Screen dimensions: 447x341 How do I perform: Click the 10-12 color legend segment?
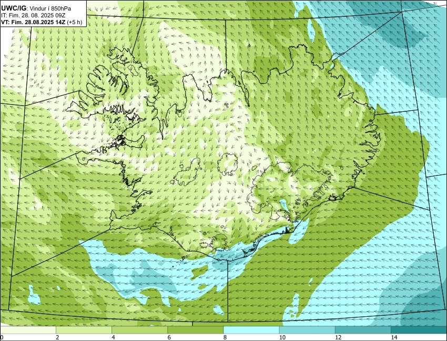point(307,330)
